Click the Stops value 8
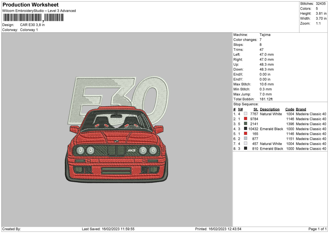The image size is (329, 233). click(x=261, y=45)
